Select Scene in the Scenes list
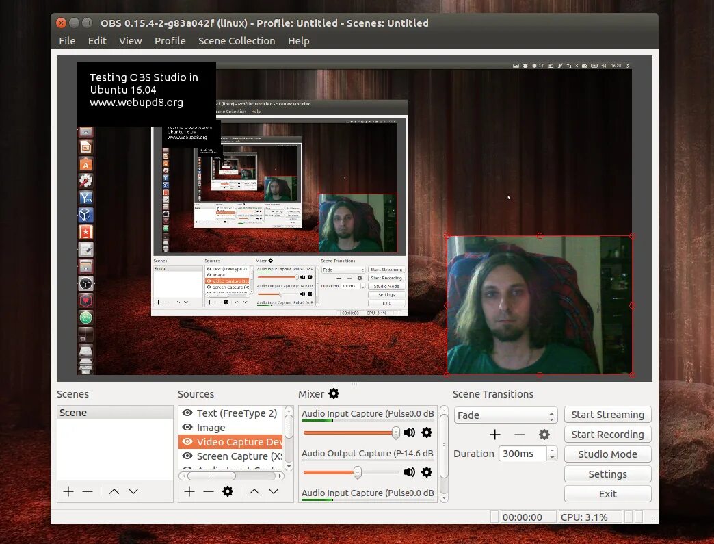Image resolution: width=714 pixels, height=544 pixels. (x=115, y=413)
